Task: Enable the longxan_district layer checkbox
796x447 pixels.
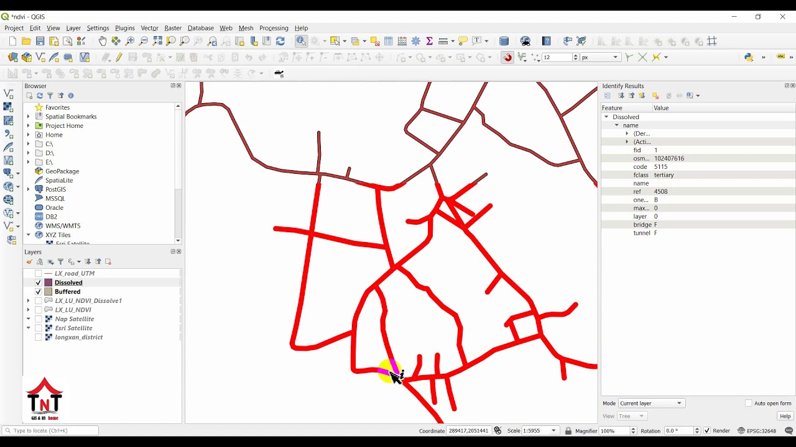Action: 39,337
